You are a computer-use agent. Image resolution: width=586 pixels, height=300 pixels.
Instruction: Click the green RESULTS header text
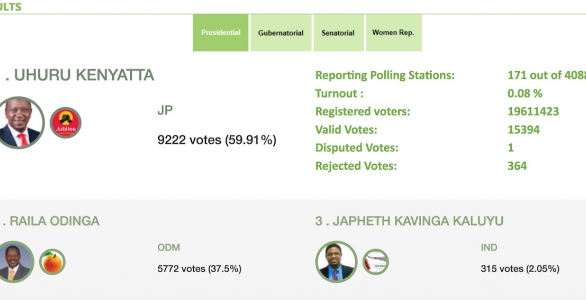point(9,7)
